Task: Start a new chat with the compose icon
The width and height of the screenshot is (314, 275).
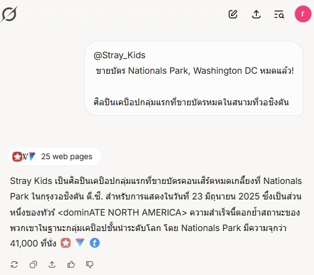Action: (x=233, y=14)
